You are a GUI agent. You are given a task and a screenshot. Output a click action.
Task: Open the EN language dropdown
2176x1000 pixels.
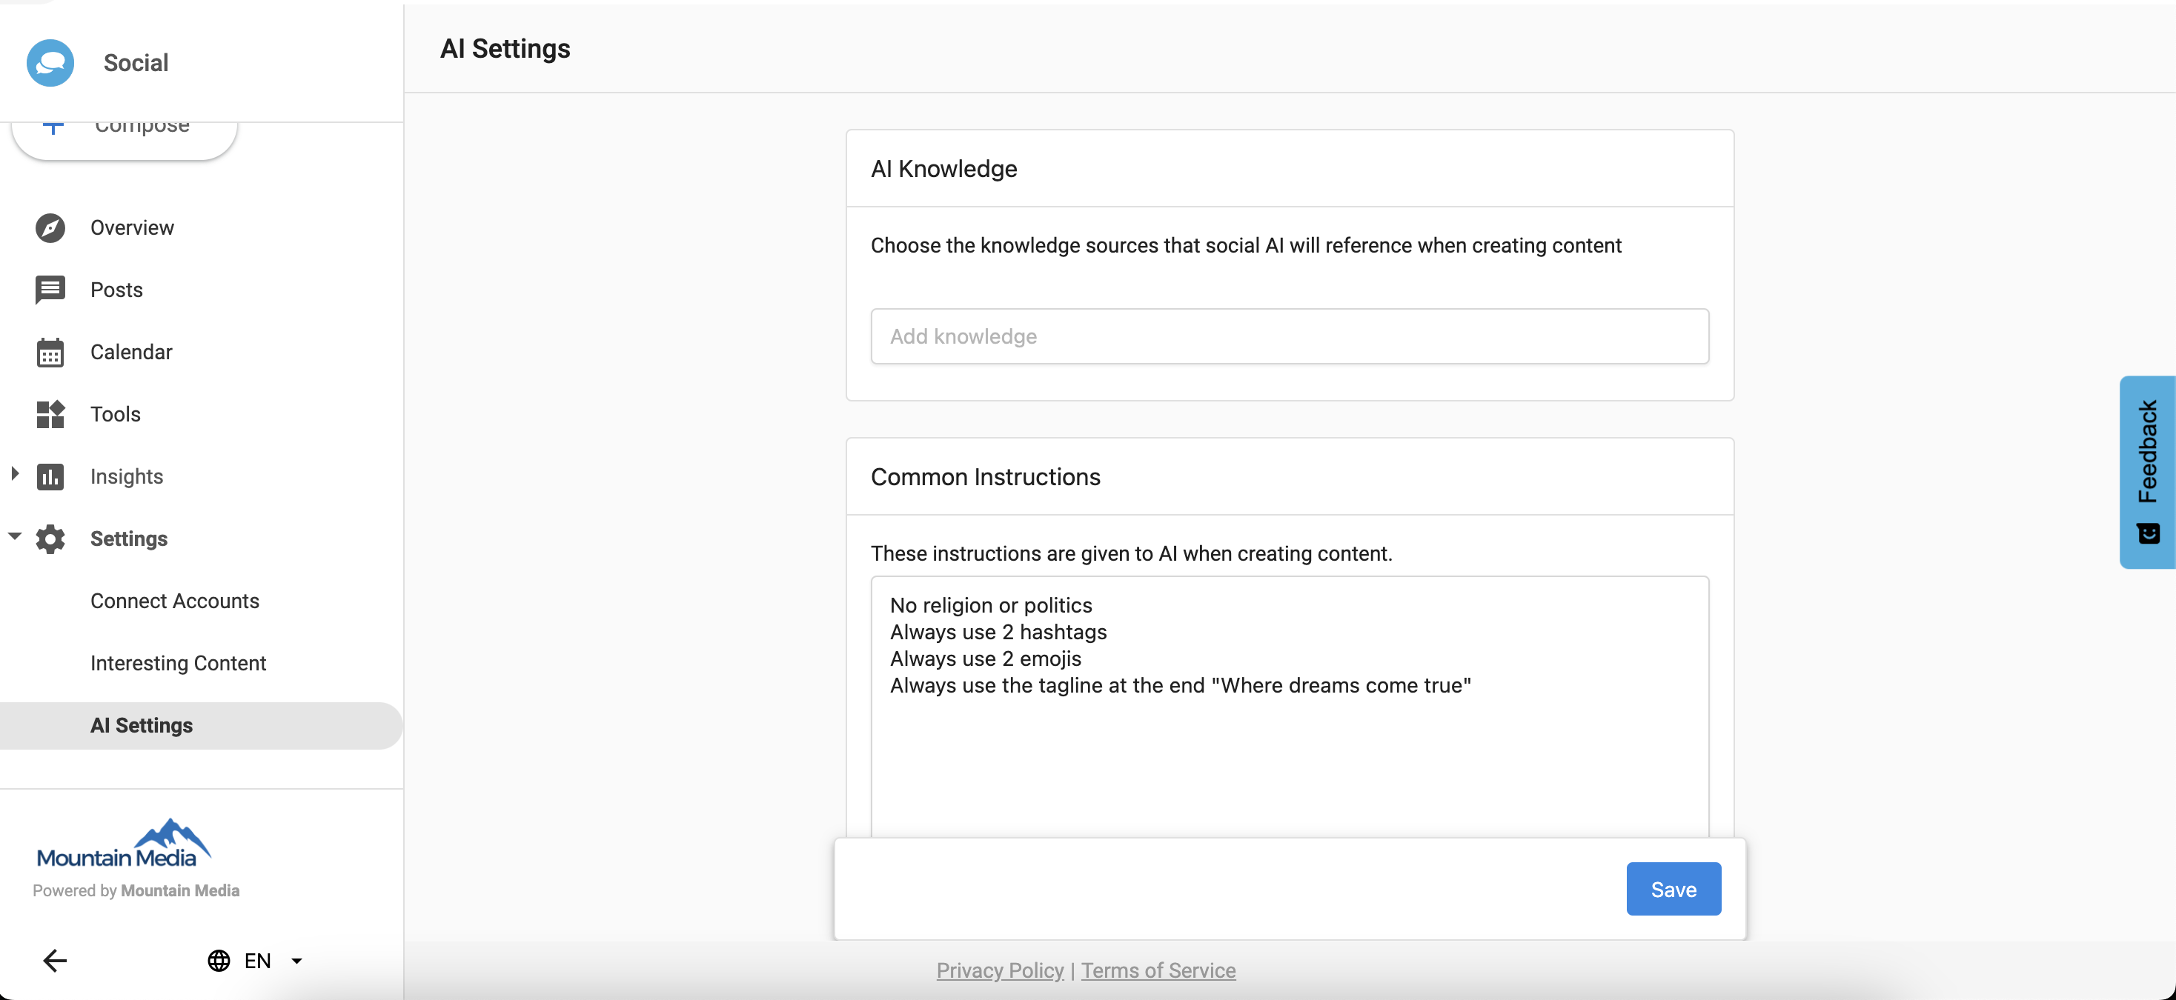click(296, 960)
